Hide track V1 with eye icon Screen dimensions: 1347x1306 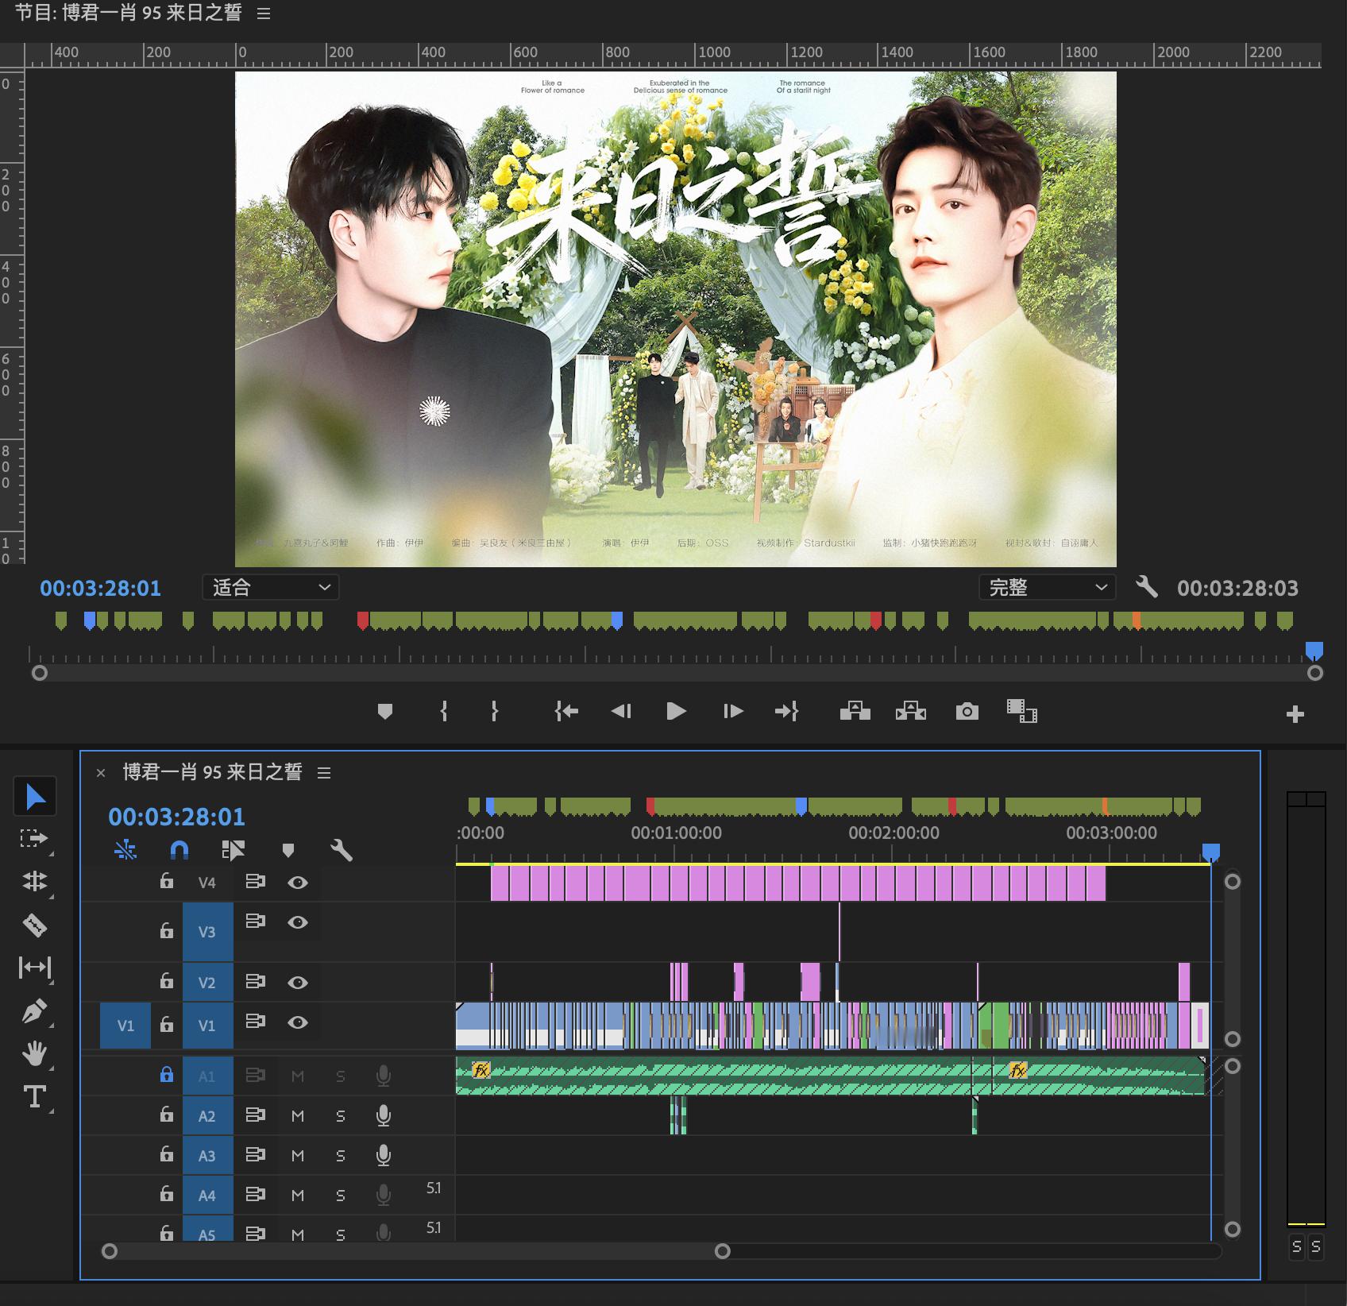pos(298,1022)
